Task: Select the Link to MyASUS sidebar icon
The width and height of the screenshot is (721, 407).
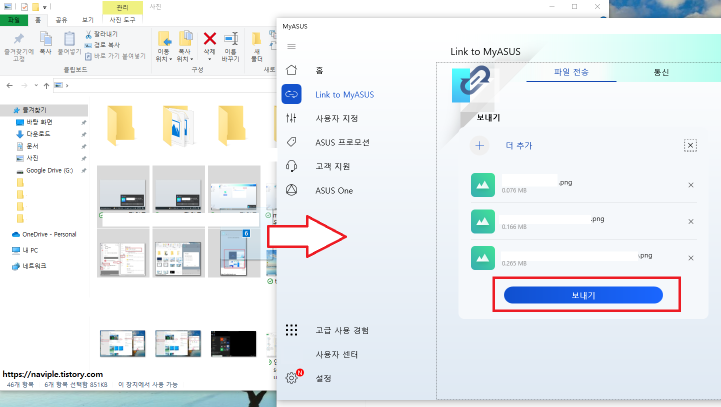Action: (291, 94)
